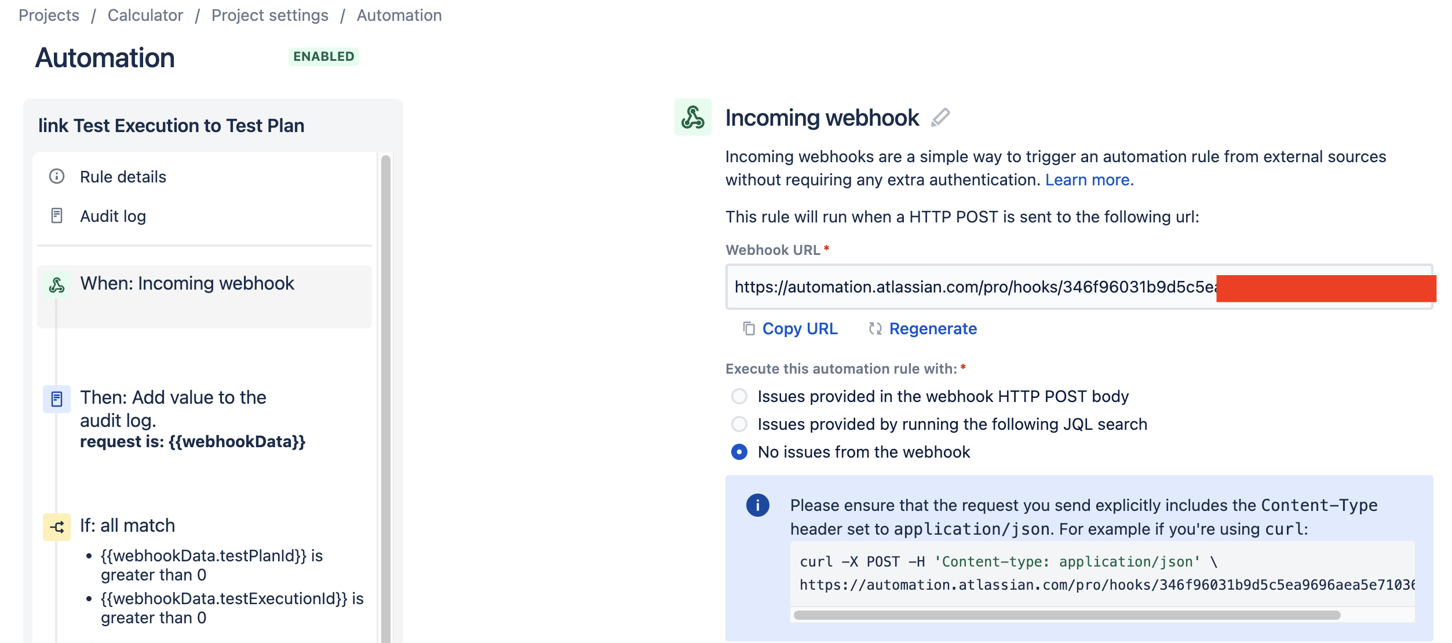Click the Rule details info icon
This screenshot has width=1452, height=643.
tap(57, 176)
